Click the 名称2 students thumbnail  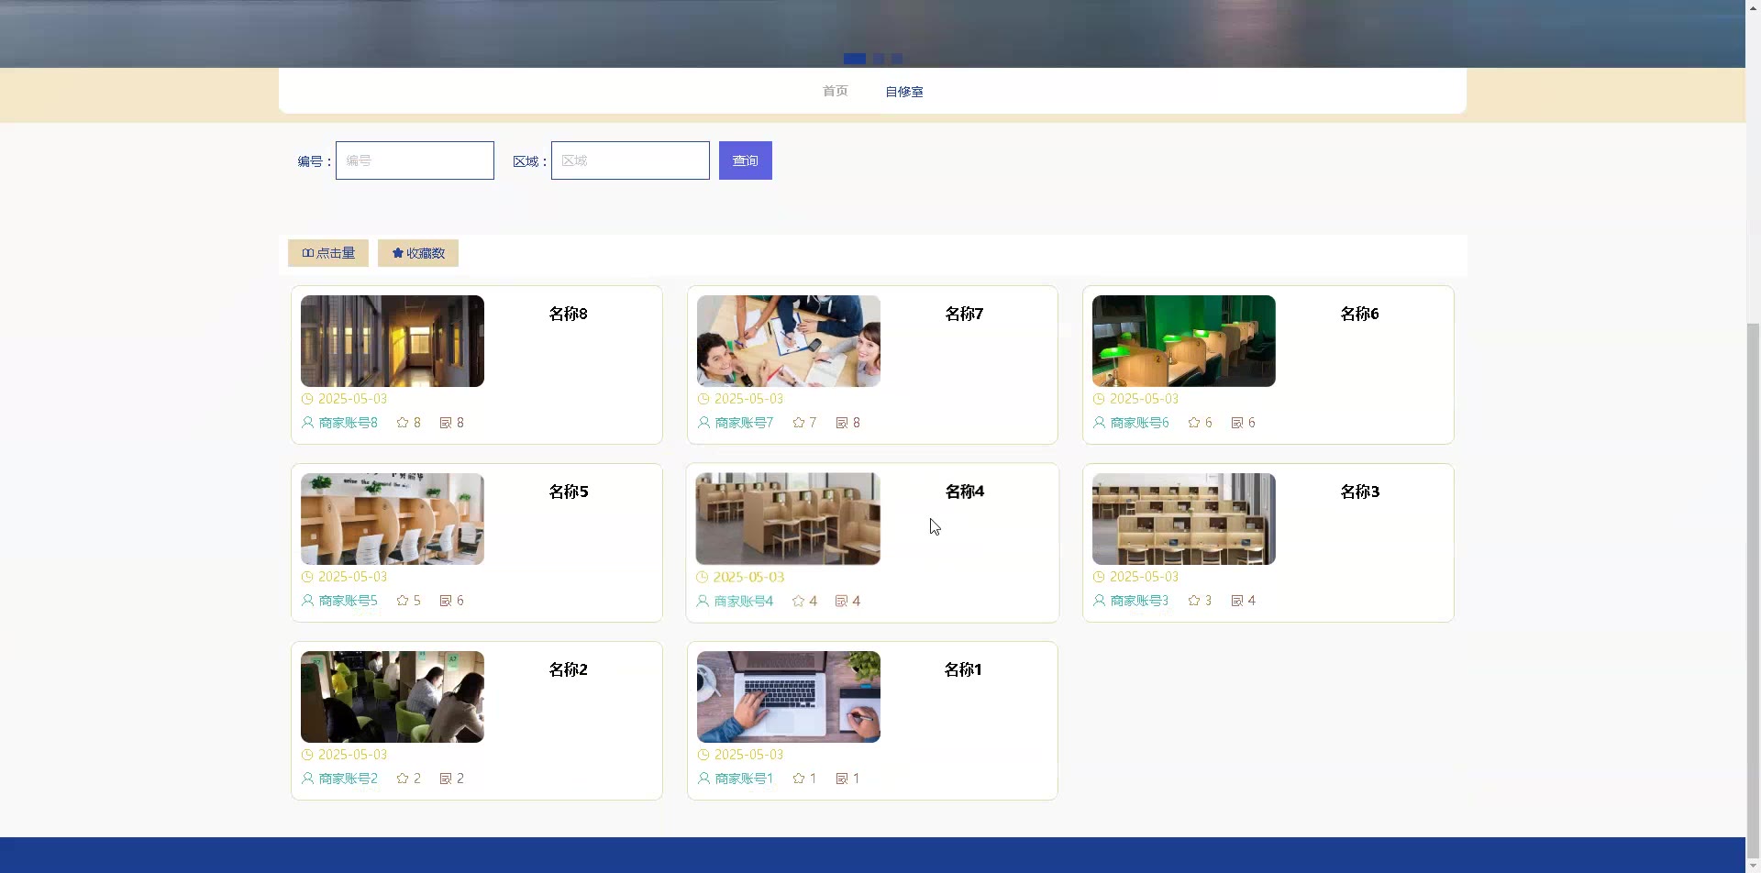(x=393, y=697)
